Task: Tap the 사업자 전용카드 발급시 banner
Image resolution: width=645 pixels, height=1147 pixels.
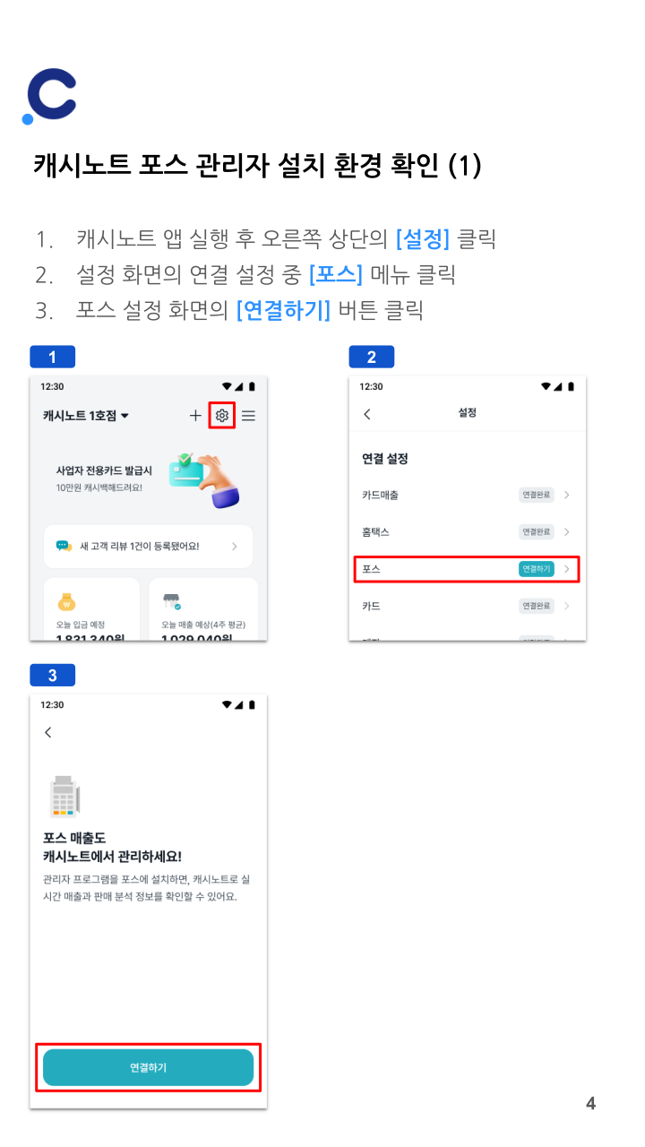Action: [x=148, y=478]
